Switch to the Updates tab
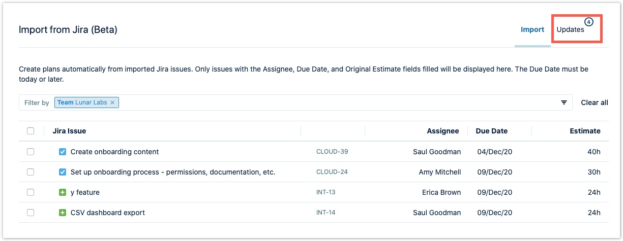This screenshot has height=241, width=623. (x=570, y=29)
